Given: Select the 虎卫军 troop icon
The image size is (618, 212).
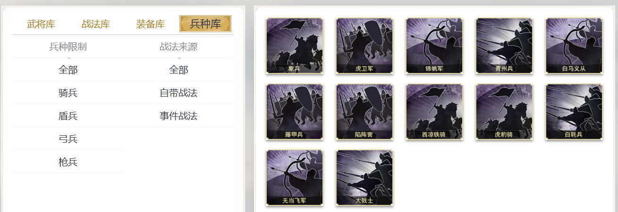Looking at the screenshot, I should click(x=364, y=46).
